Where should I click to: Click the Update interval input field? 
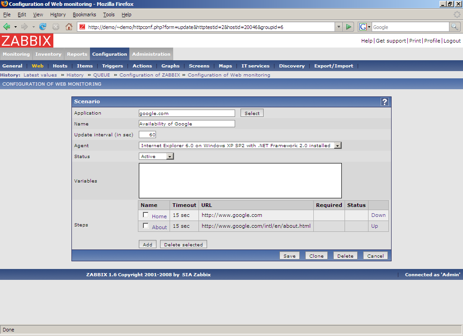point(147,134)
